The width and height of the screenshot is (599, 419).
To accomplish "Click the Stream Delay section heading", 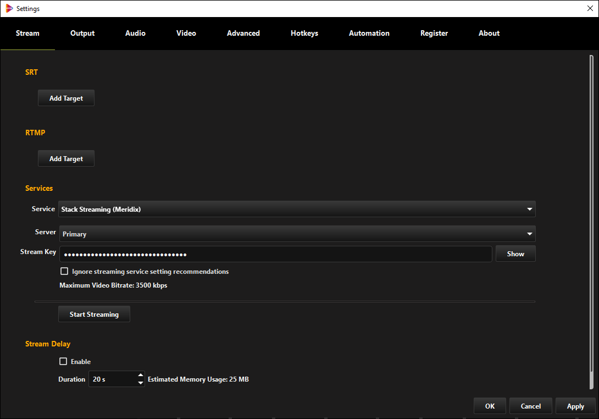I will point(48,344).
